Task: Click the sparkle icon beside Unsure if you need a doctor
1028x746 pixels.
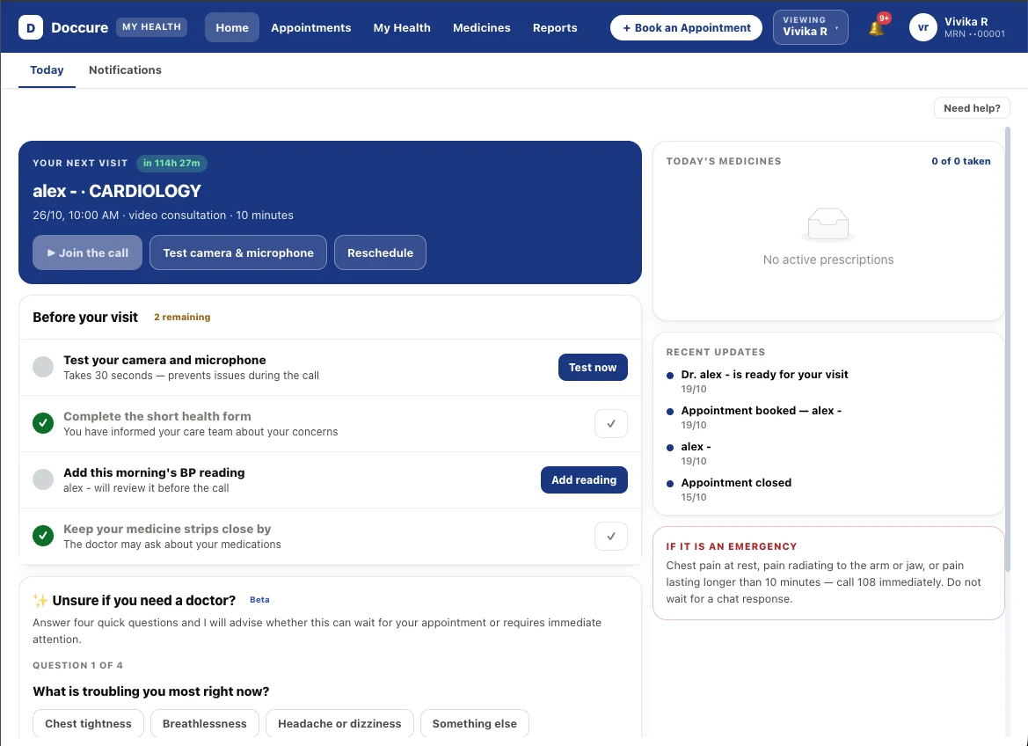Action: [40, 600]
